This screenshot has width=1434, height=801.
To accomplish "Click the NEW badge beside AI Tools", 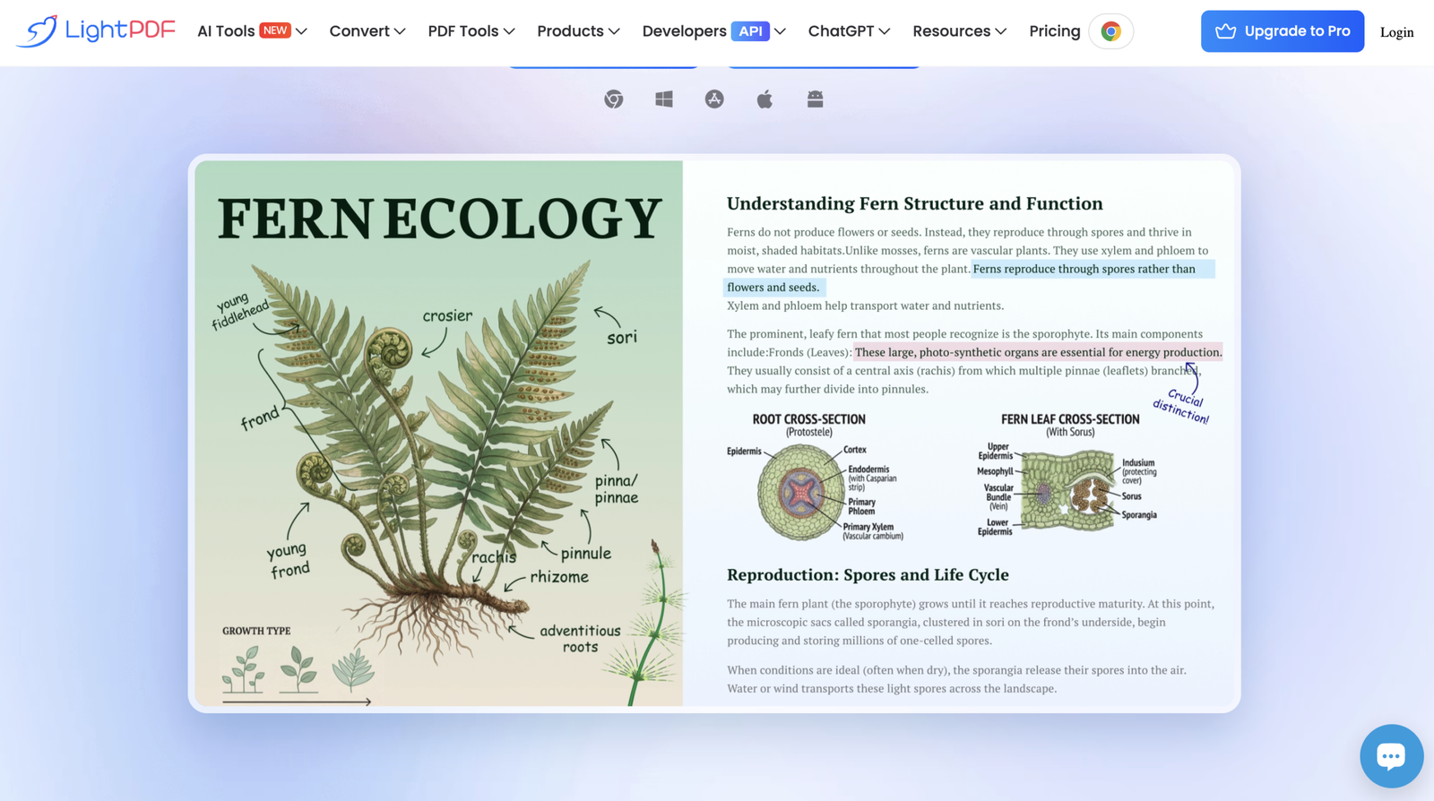I will click(x=275, y=30).
